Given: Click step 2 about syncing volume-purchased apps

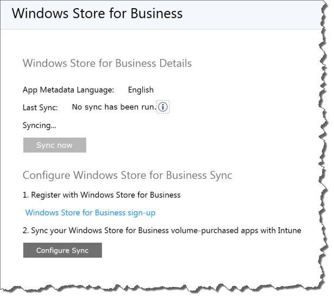Looking at the screenshot, I should (162, 231).
